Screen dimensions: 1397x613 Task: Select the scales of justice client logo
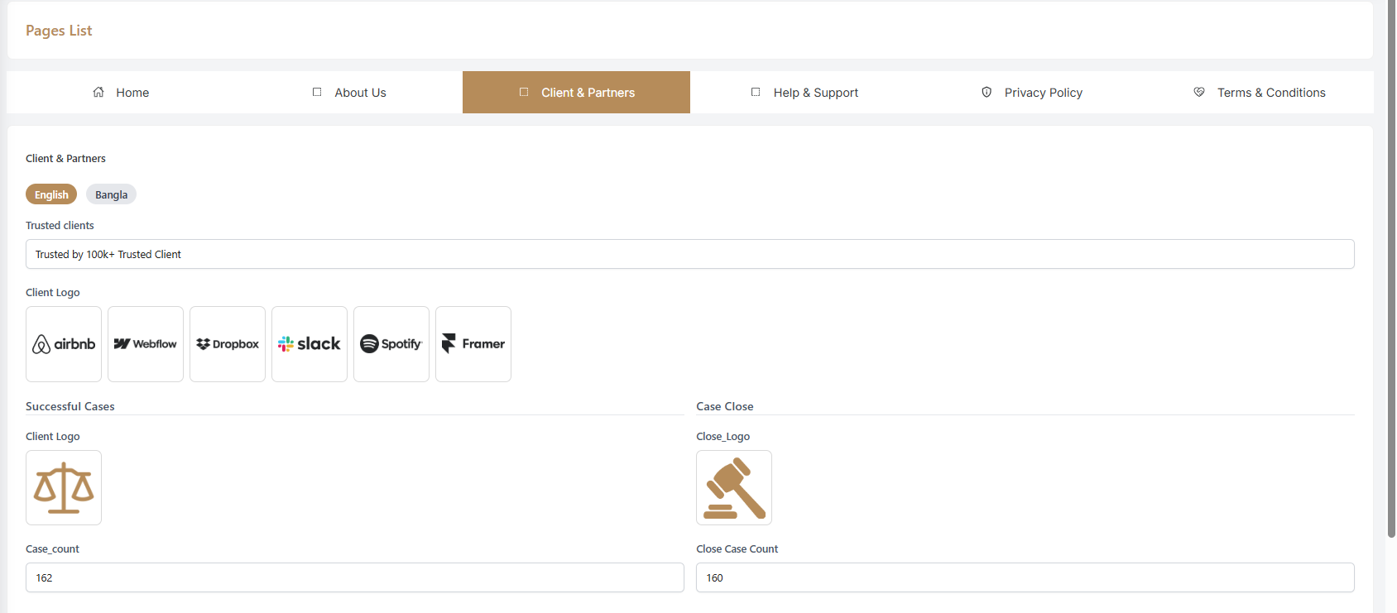[x=64, y=487]
